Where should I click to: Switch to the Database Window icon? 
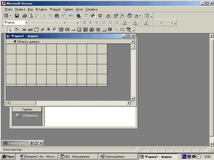click(x=130, y=16)
